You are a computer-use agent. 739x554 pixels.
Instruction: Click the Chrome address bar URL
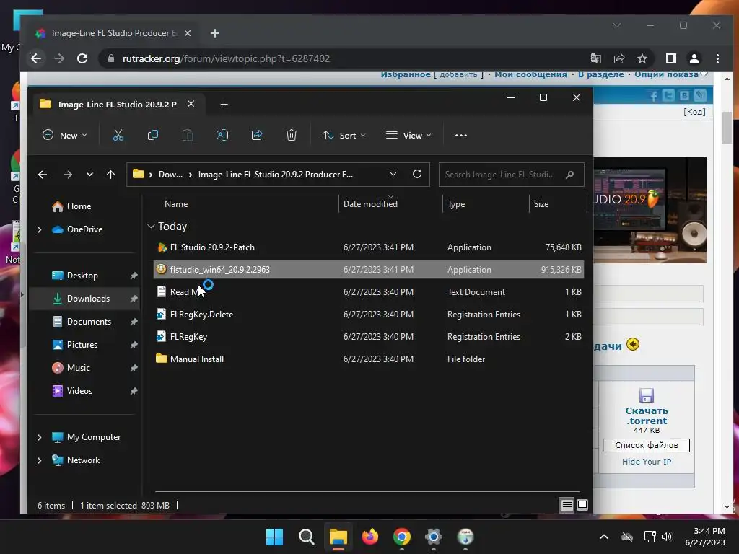tap(226, 58)
